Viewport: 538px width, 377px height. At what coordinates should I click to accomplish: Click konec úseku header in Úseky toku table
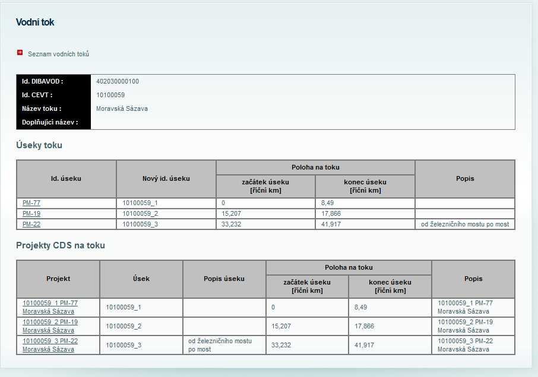point(365,186)
